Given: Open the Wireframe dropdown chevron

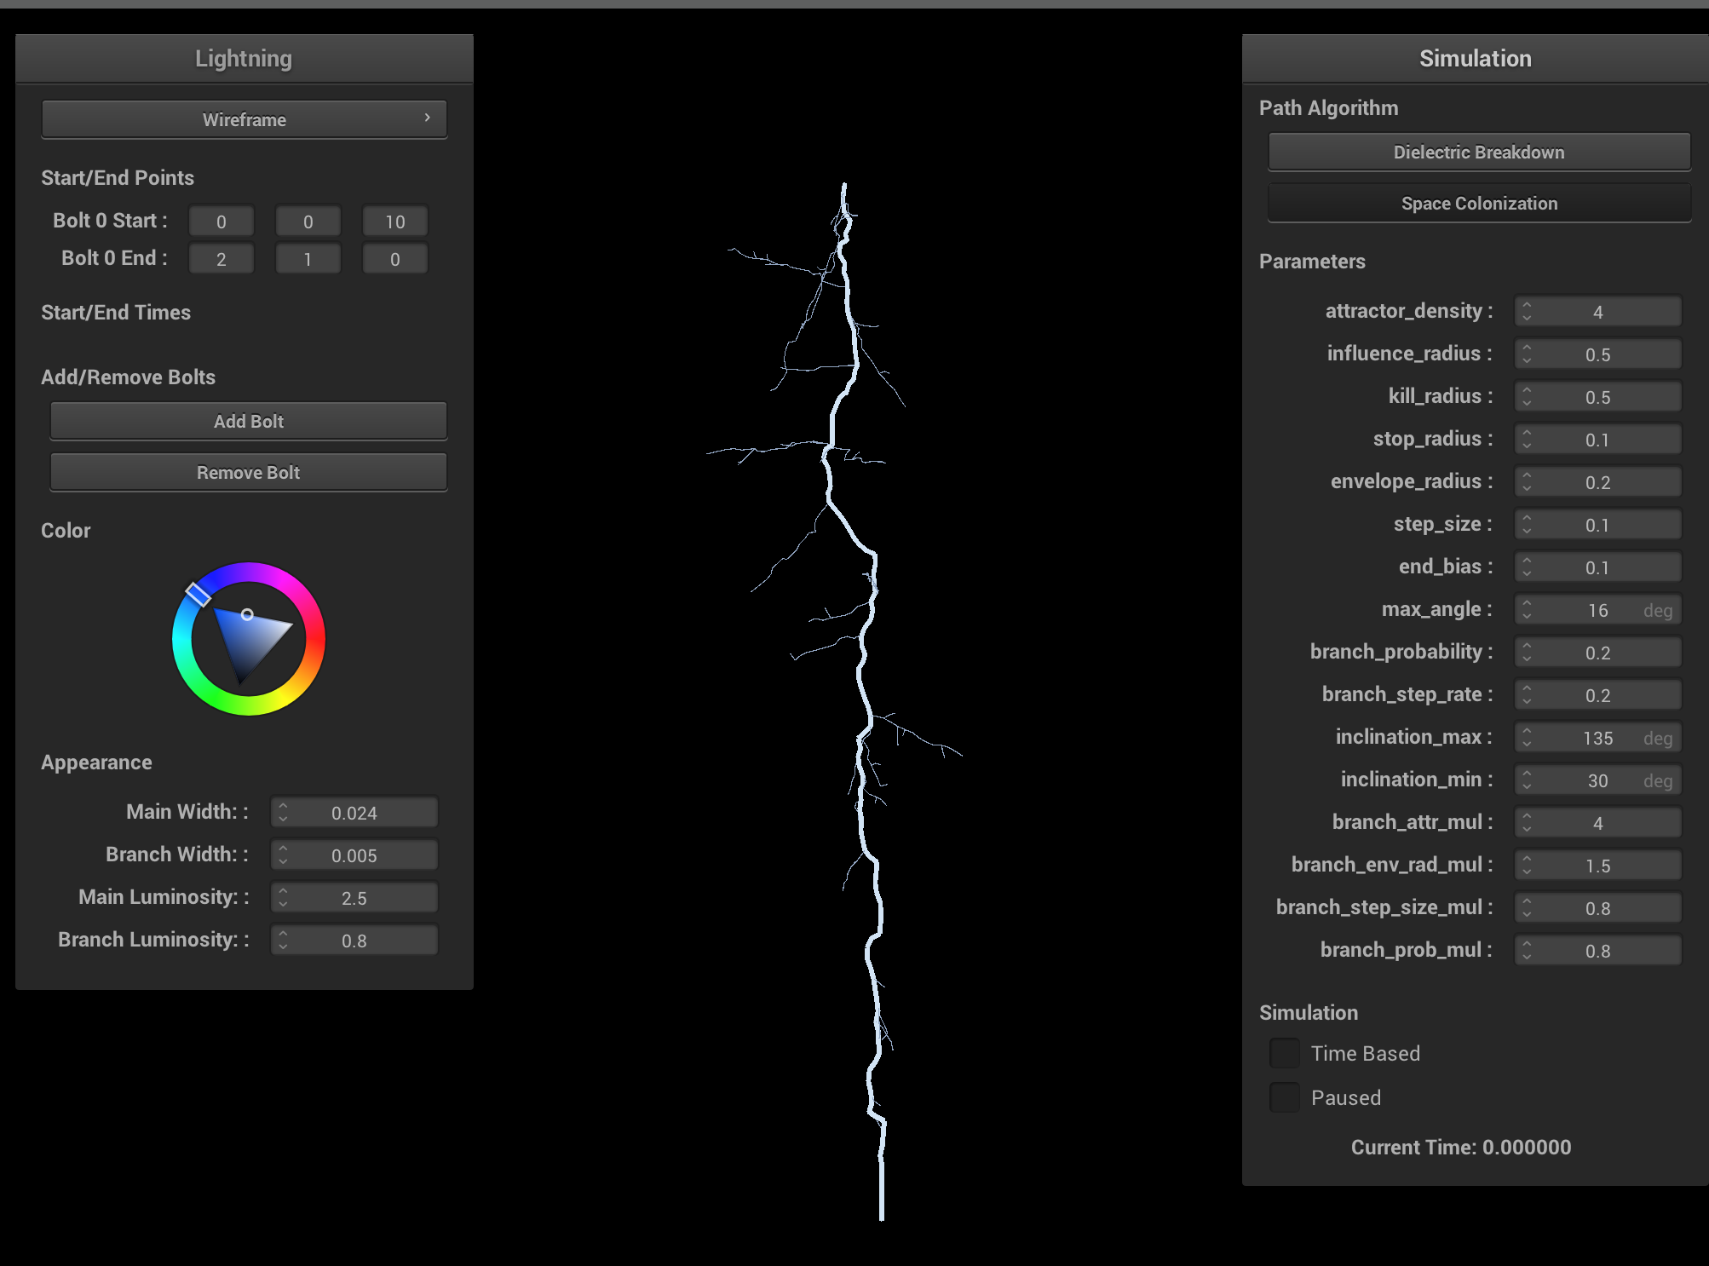Looking at the screenshot, I should (427, 118).
